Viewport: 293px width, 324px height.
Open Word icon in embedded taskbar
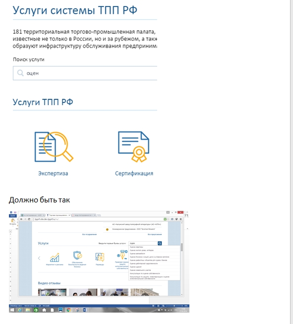[x=85, y=310]
